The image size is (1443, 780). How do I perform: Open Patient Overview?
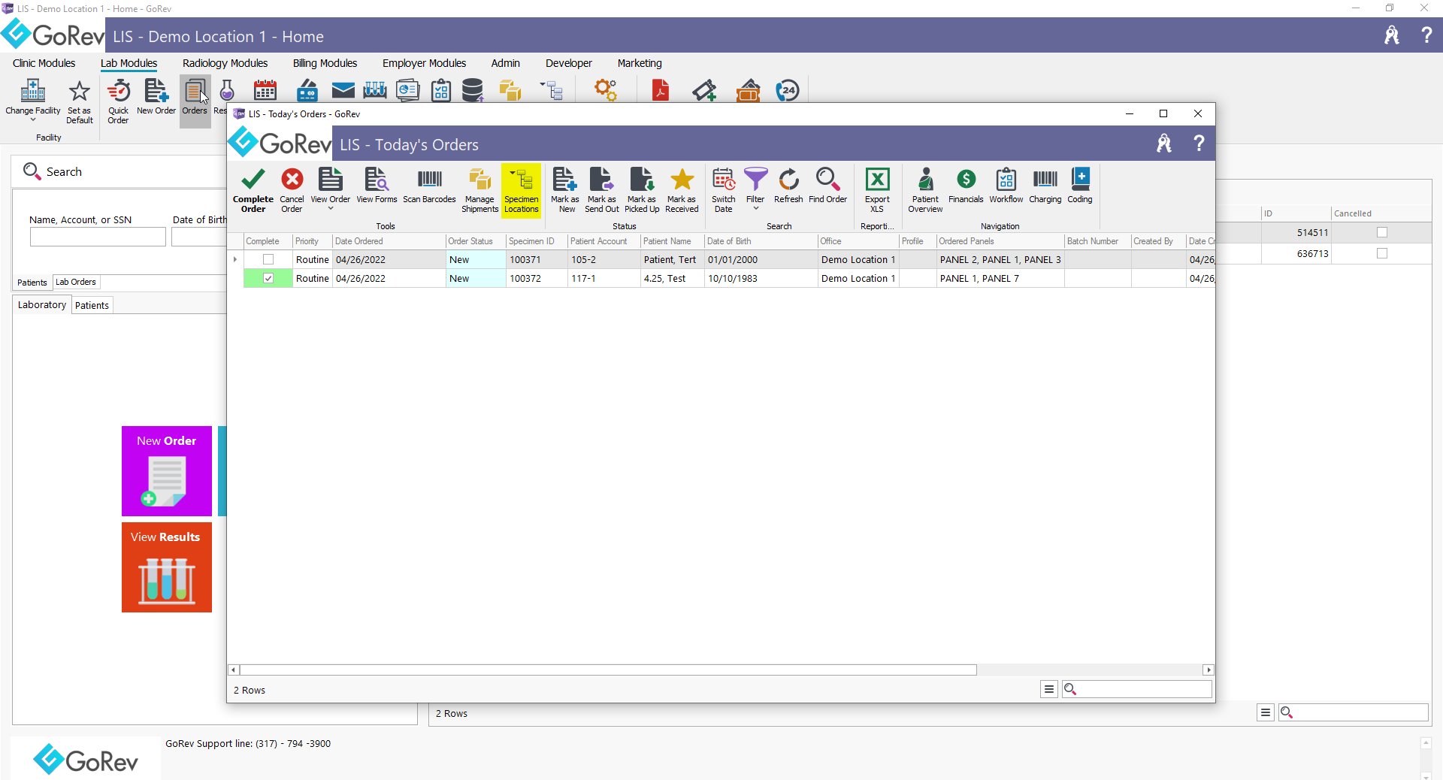(x=925, y=190)
